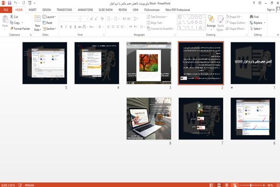Toggle Underline formatting
This screenshot has width=280, height=187.
tap(71, 27)
